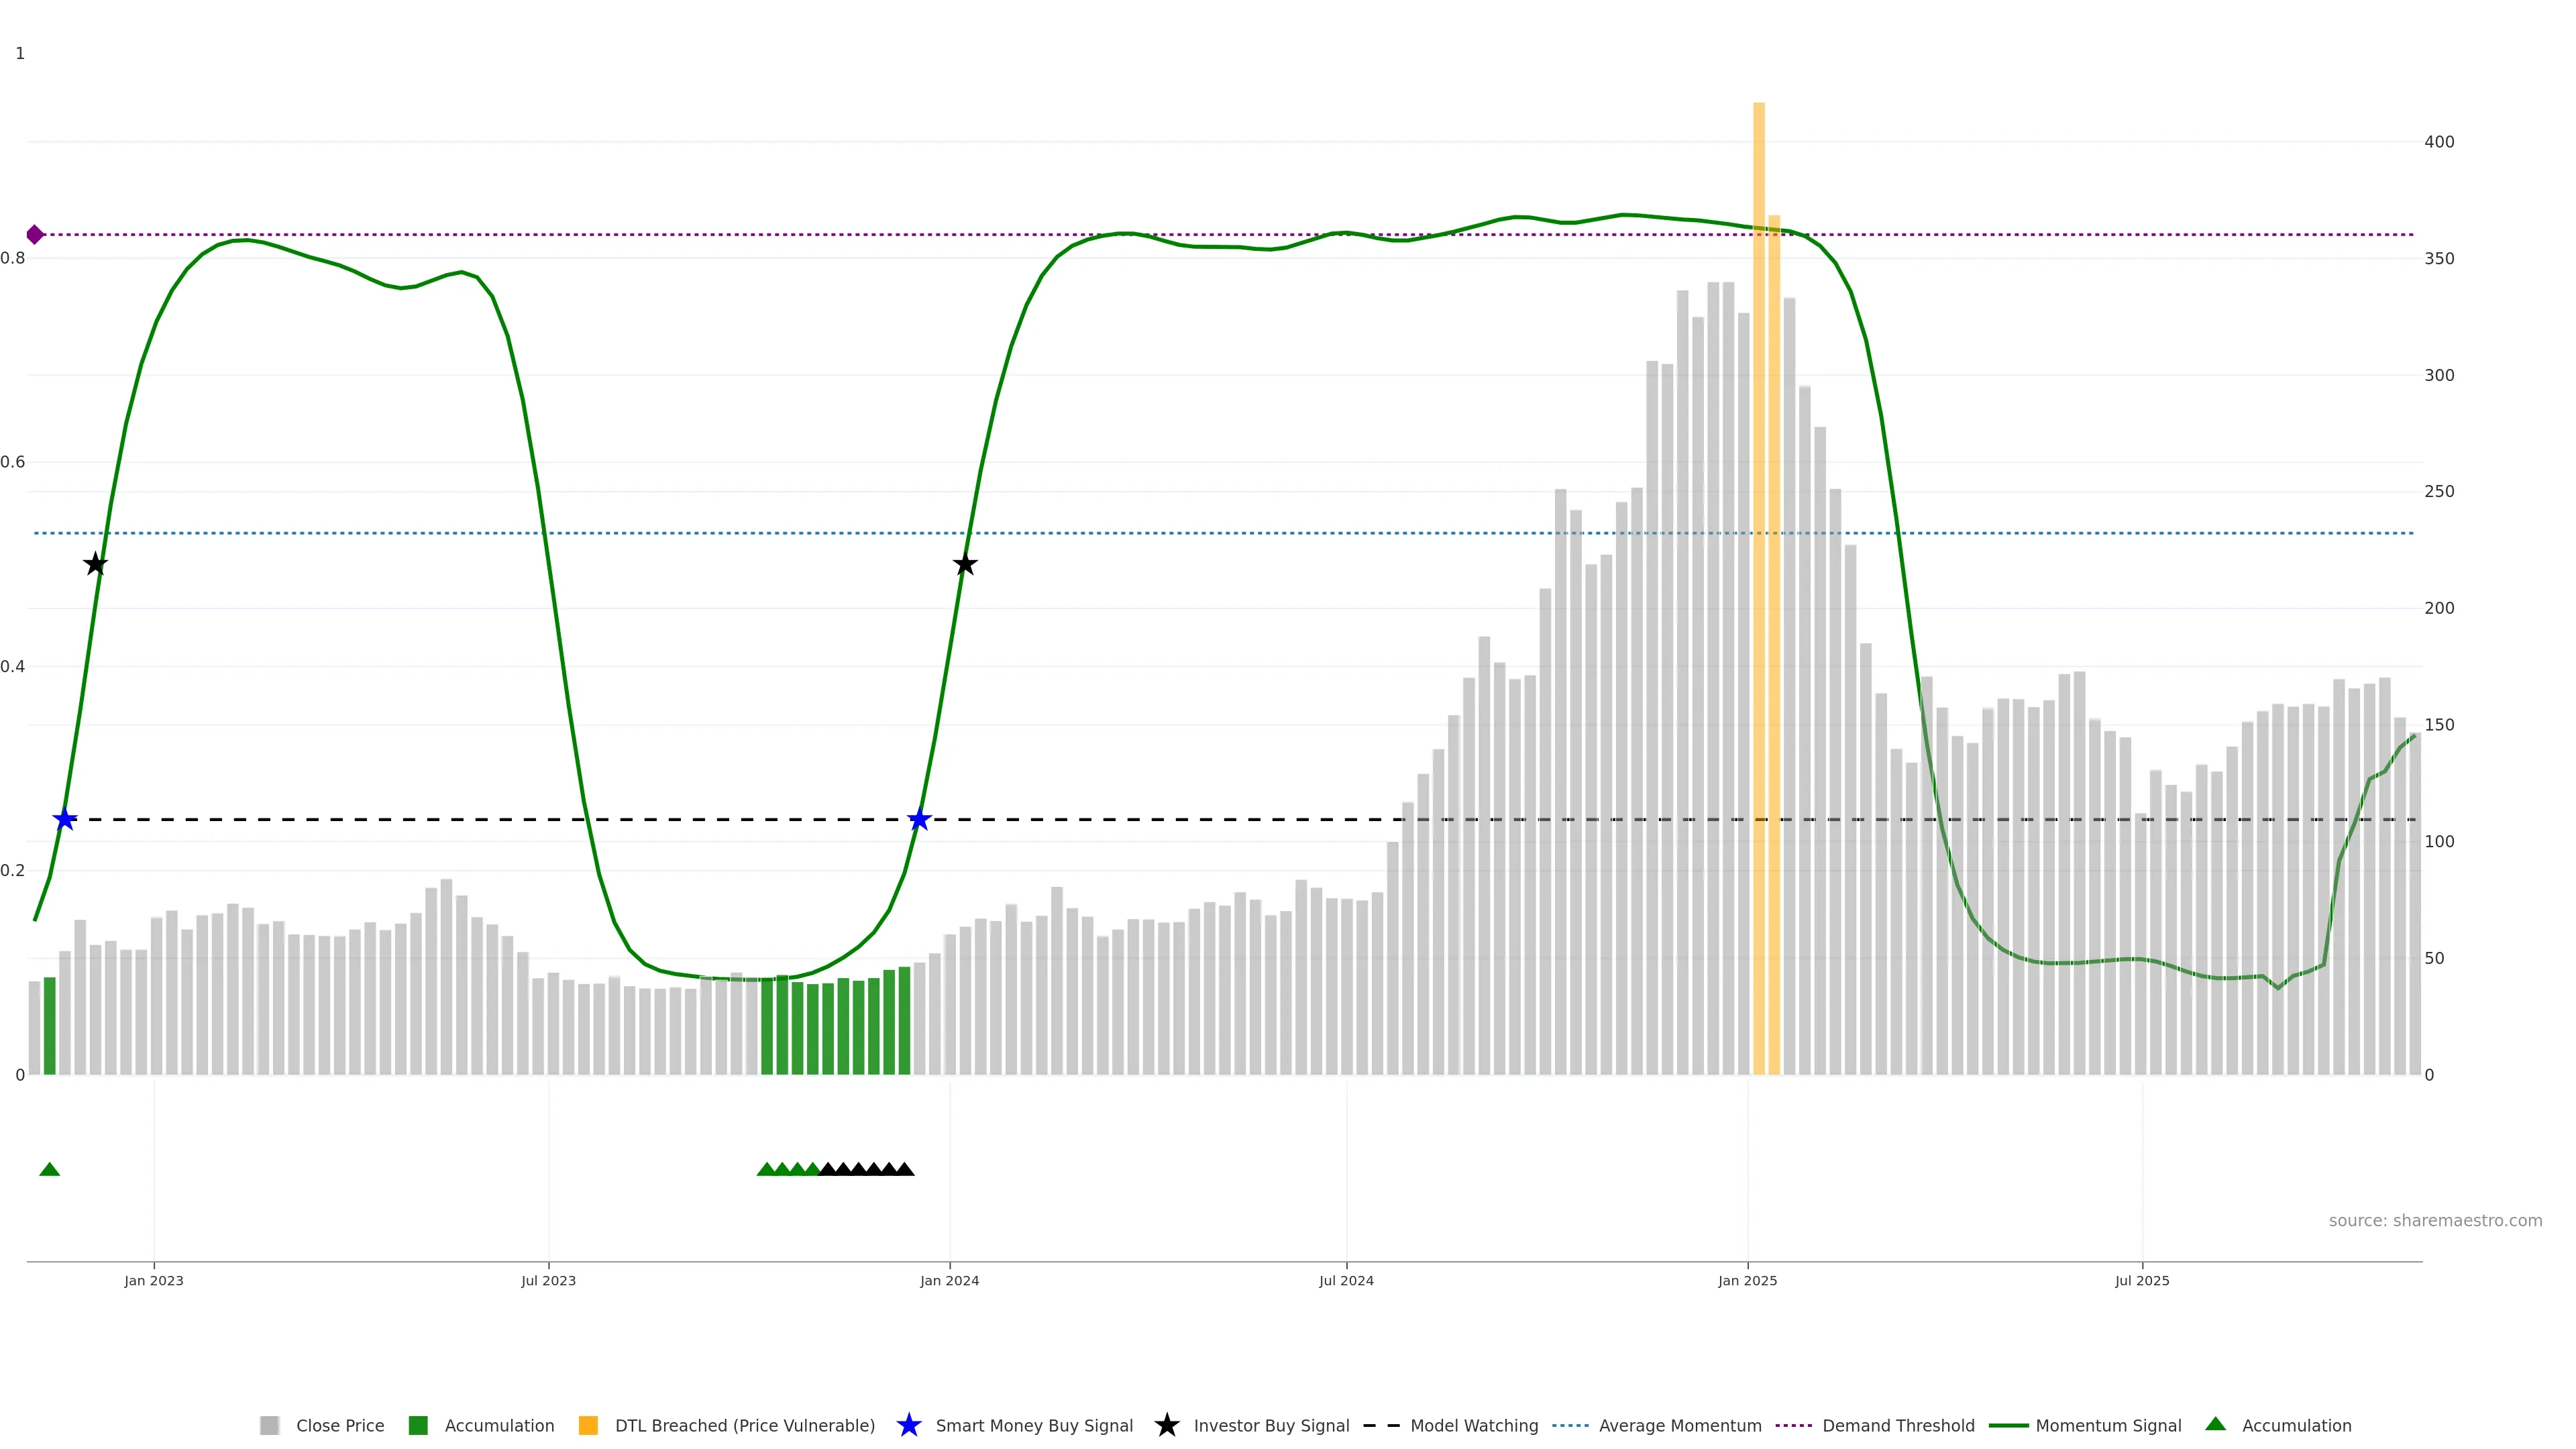
Task: Click the black star after Jan 2024
Action: point(965,565)
